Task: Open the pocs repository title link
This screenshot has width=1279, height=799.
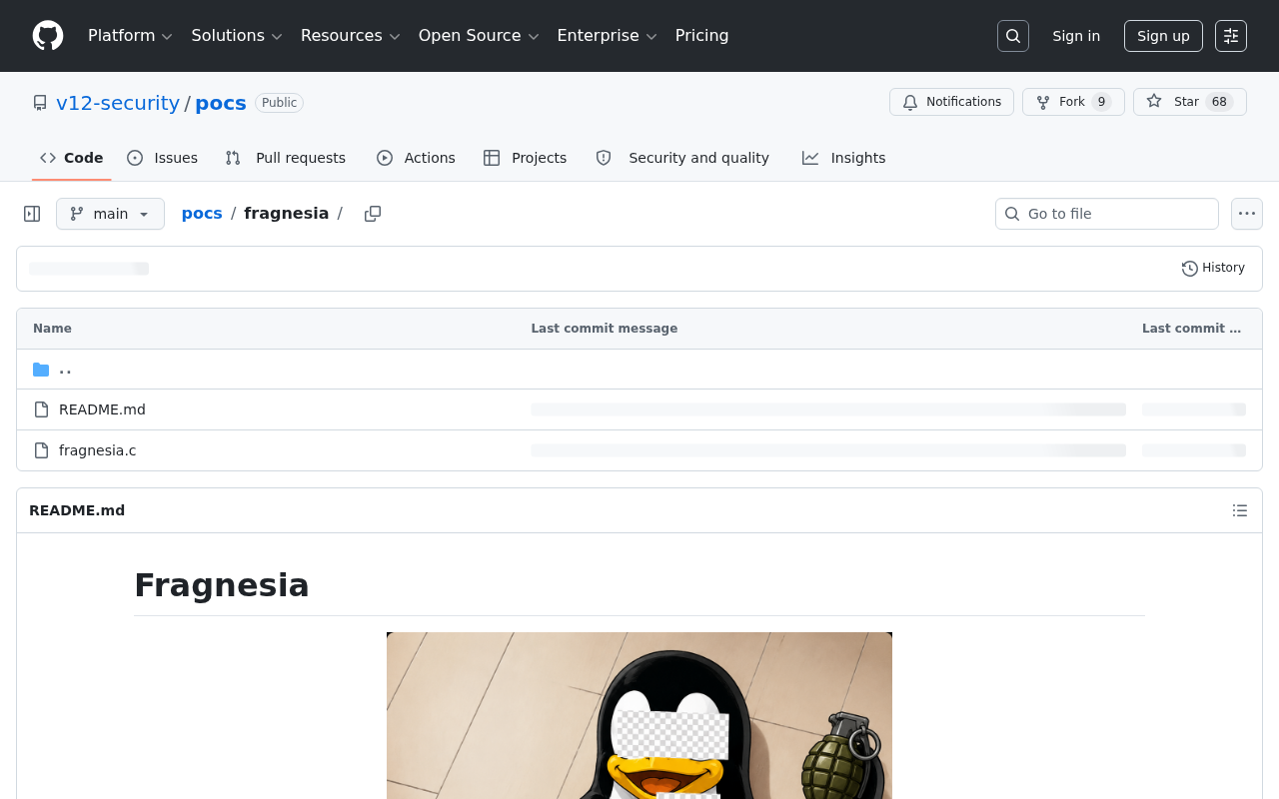Action: coord(221,103)
